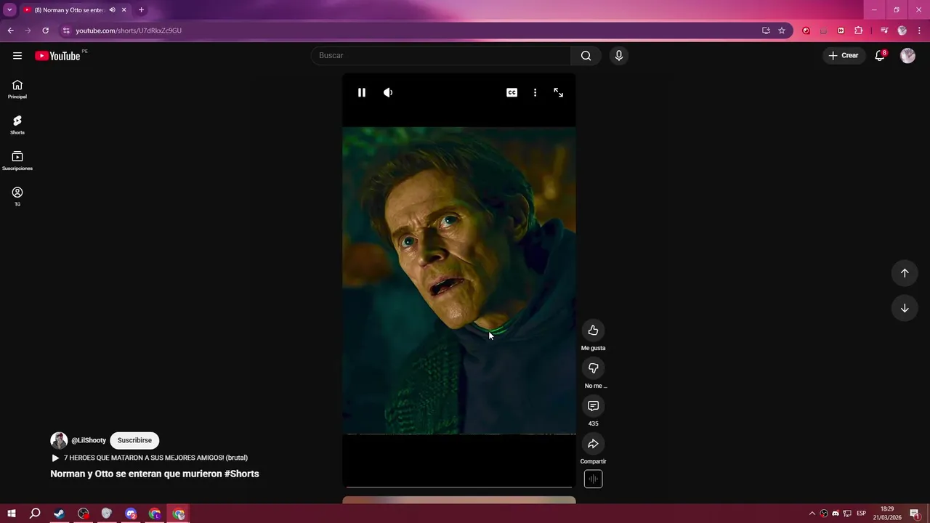Mute the Short's volume
930x523 pixels.
pos(388,92)
